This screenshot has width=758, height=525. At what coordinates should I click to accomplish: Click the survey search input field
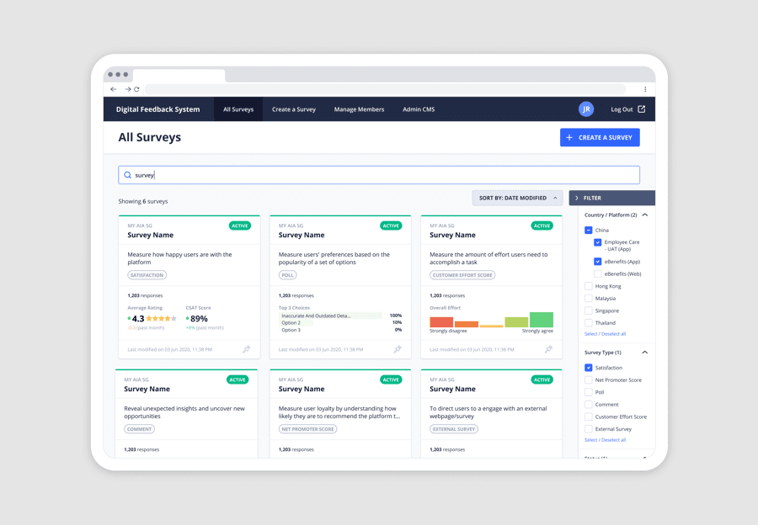click(x=379, y=175)
